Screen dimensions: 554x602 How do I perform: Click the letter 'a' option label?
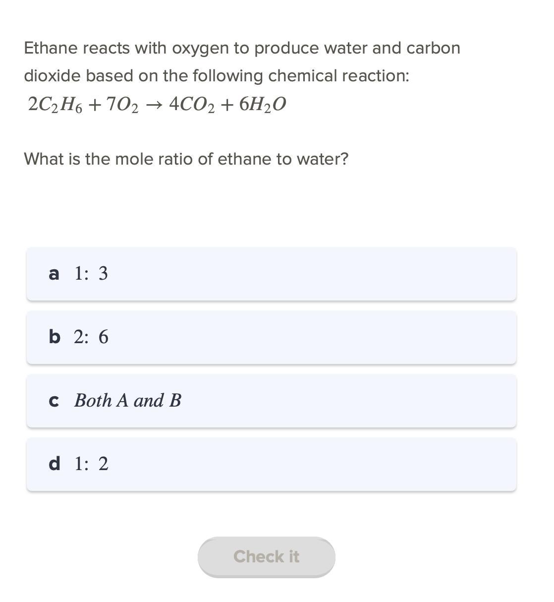tap(54, 274)
